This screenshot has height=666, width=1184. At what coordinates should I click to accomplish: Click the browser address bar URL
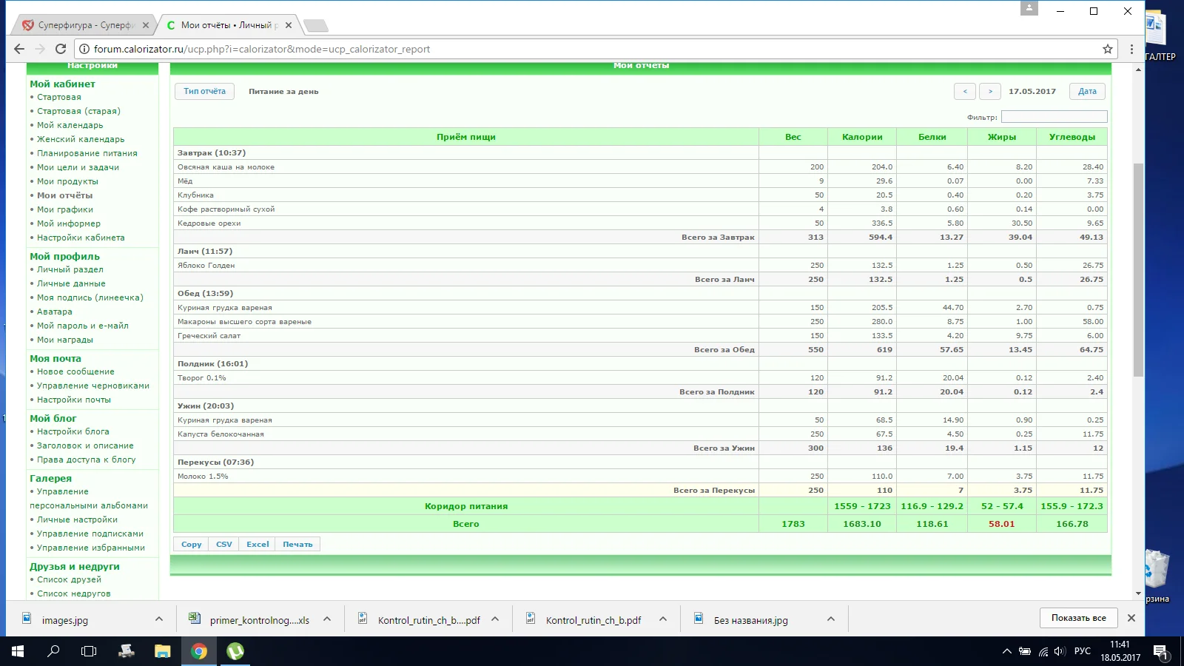(262, 49)
